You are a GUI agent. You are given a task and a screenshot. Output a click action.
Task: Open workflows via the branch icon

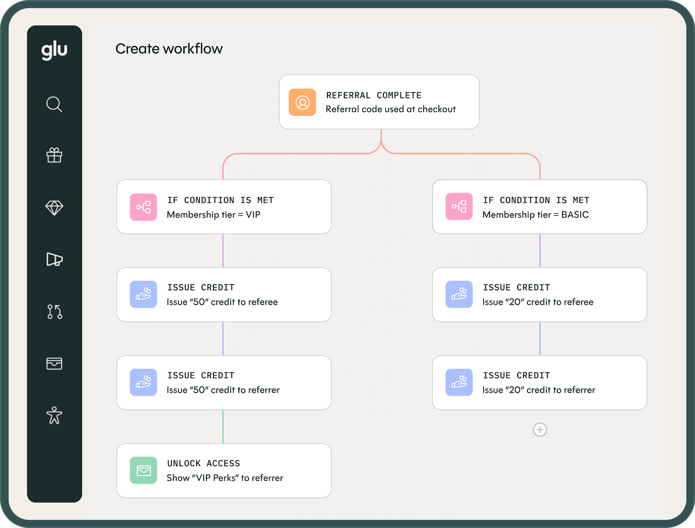pyautogui.click(x=55, y=312)
